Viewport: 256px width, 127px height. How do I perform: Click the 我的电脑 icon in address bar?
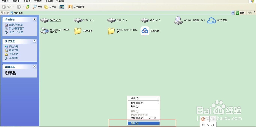[x=12, y=13]
